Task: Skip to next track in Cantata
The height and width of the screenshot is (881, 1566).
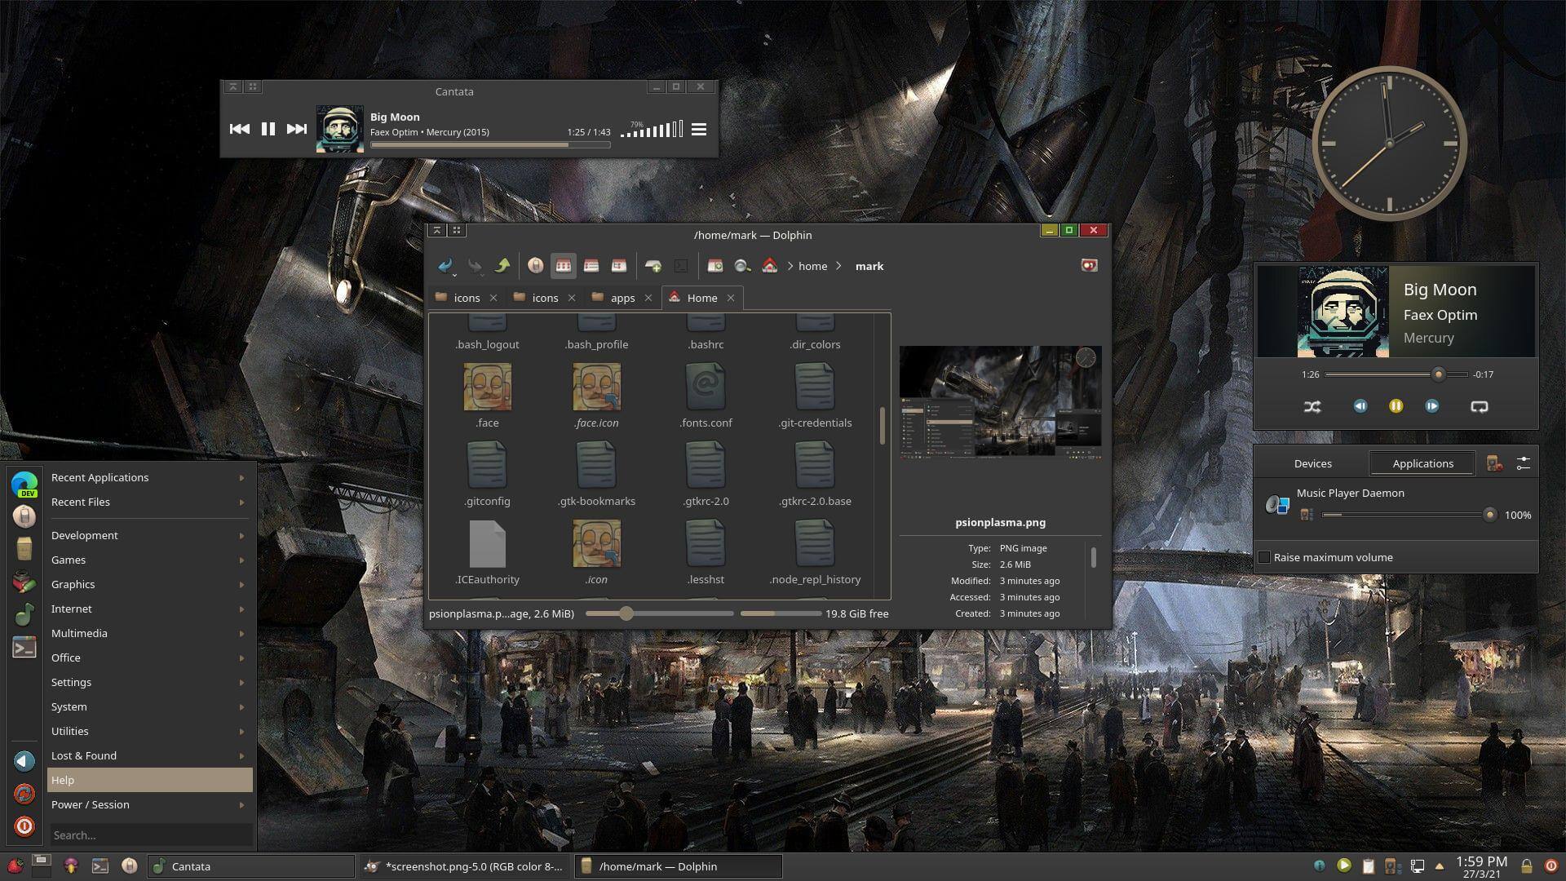Action: coord(297,129)
